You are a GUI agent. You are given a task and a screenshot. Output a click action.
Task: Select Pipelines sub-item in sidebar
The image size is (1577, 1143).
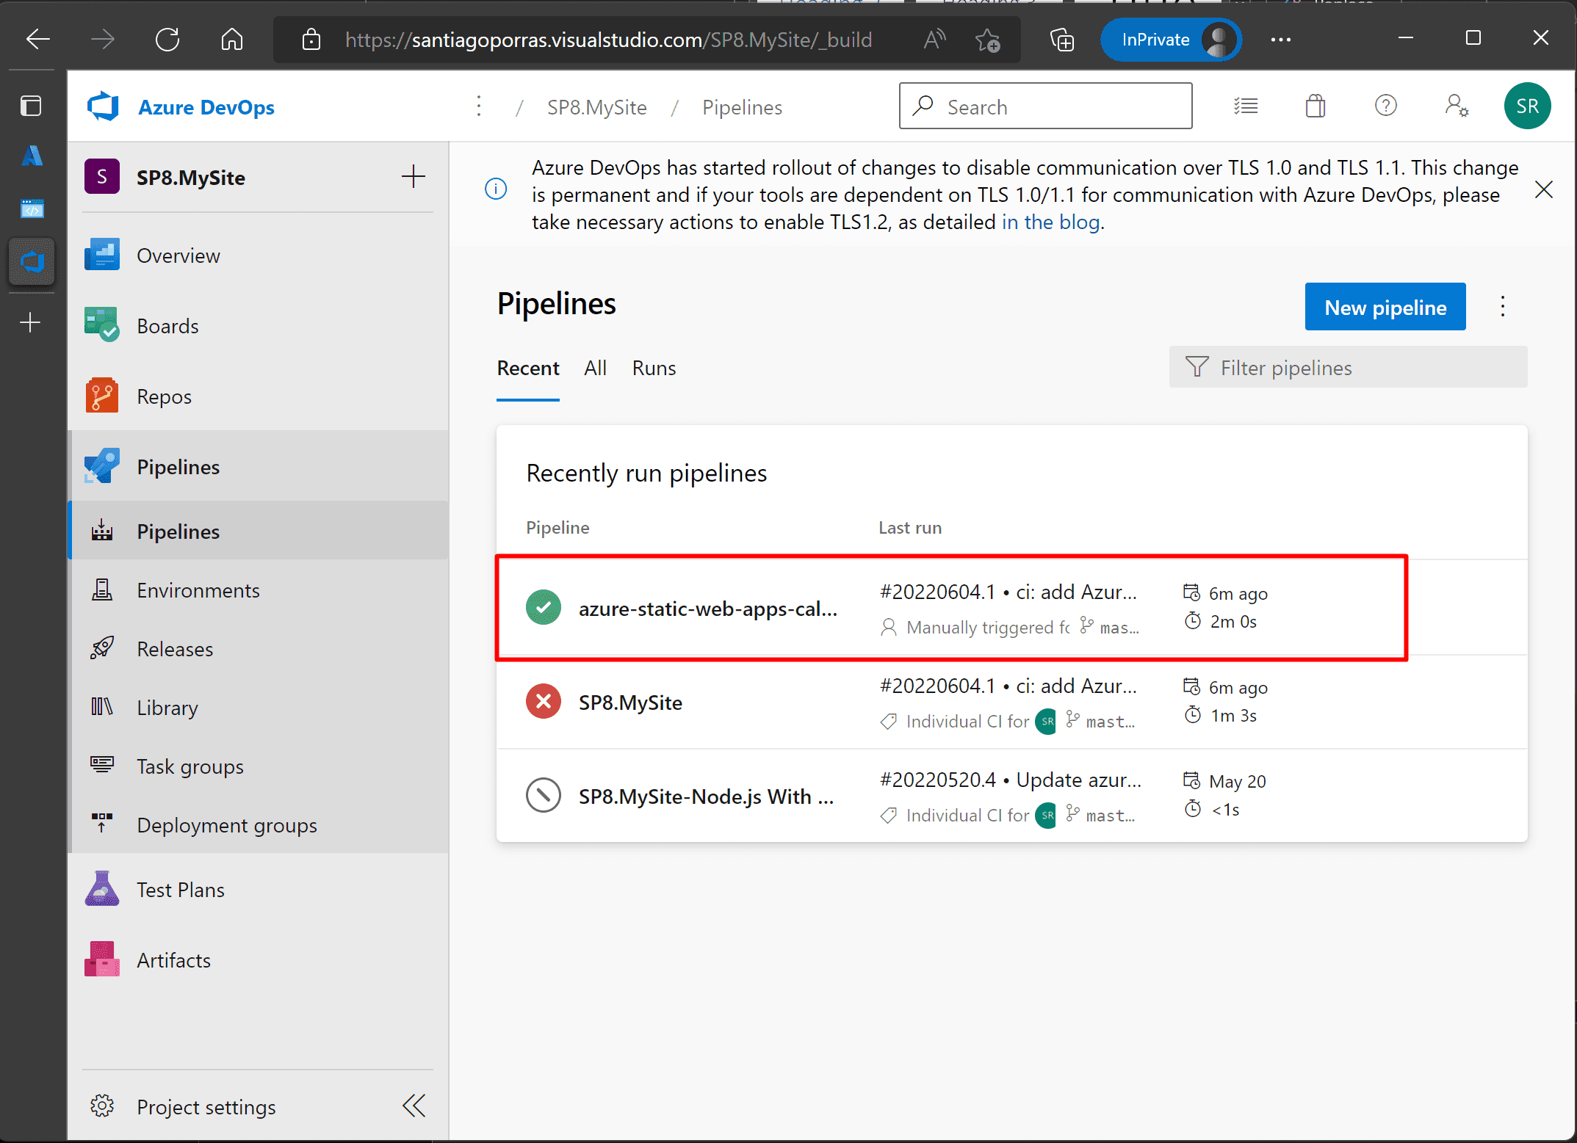(x=258, y=531)
